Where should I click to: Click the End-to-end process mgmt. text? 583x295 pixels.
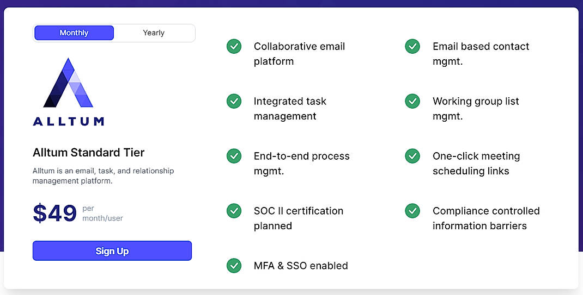301,164
